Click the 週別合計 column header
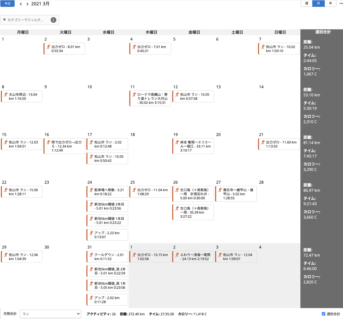Screen dimensions: 343x319 point(323,32)
